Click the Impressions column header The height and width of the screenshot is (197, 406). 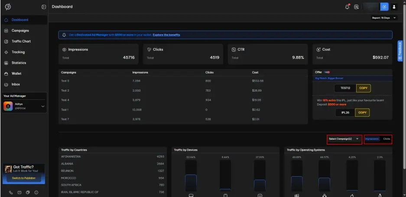pyautogui.click(x=140, y=72)
